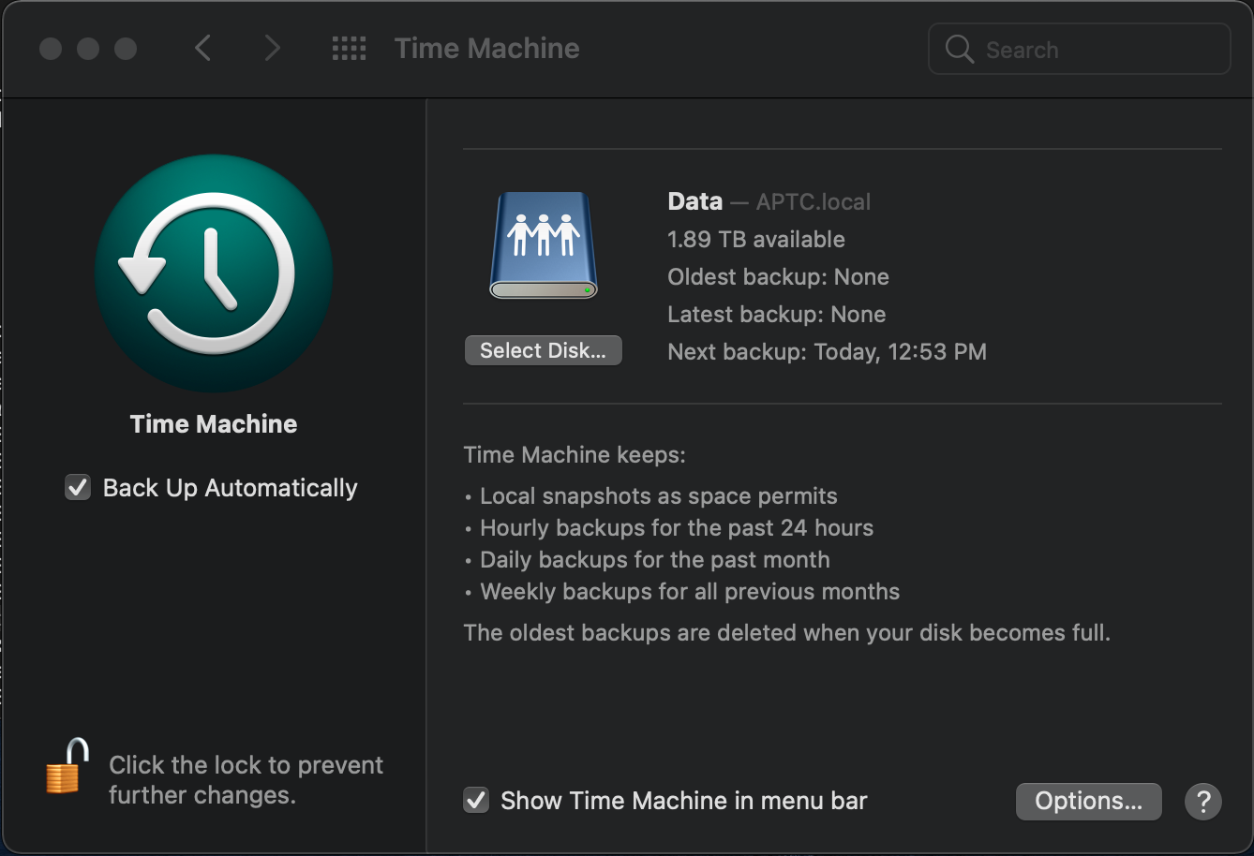Image resolution: width=1254 pixels, height=856 pixels.
Task: Uncheck Show Time Machine in menu bar
Action: [476, 801]
